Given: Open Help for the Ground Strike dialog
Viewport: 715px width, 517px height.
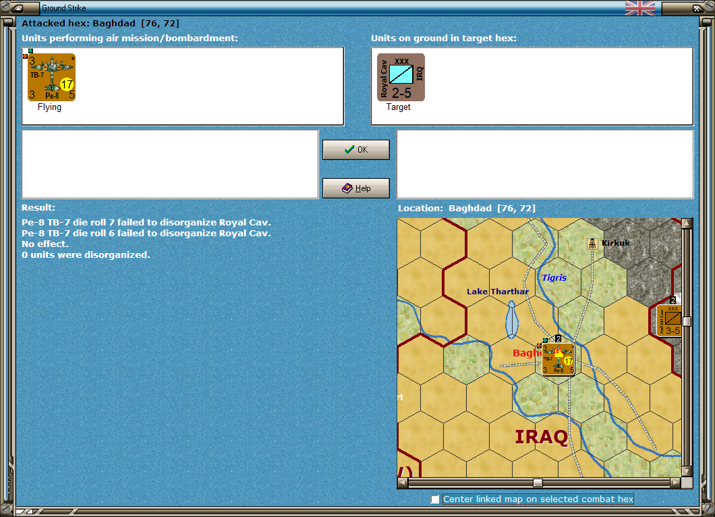Looking at the screenshot, I should click(x=356, y=188).
